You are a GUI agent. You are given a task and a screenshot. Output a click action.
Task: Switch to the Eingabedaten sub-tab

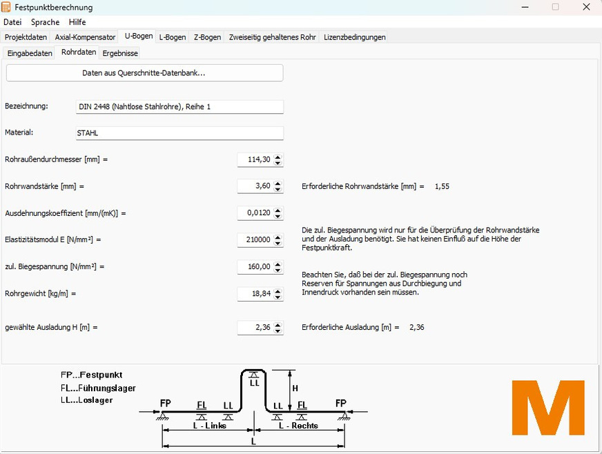click(x=30, y=53)
